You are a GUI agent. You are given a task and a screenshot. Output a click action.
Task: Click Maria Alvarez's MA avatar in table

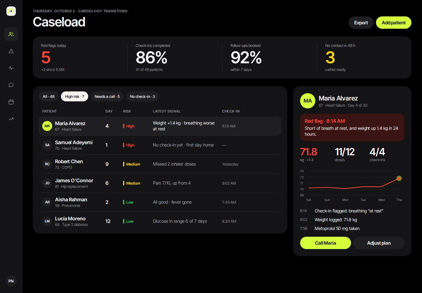click(x=47, y=126)
